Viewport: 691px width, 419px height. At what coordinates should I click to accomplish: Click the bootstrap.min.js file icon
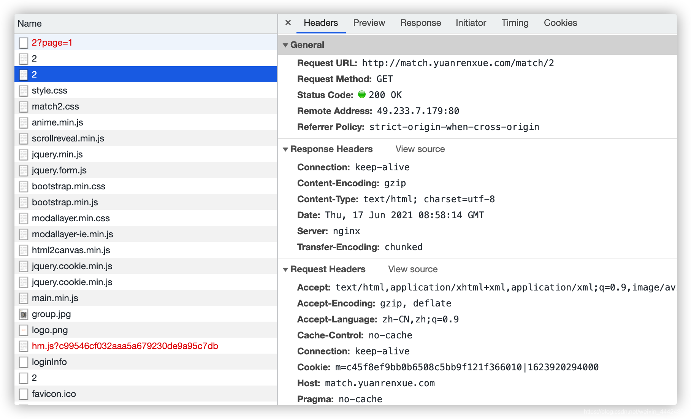click(24, 202)
